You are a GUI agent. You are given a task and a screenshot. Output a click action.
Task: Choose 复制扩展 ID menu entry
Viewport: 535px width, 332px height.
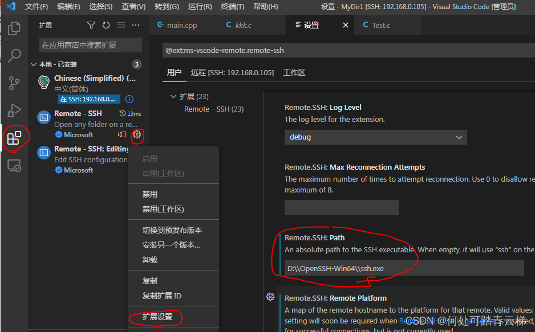pos(173,296)
